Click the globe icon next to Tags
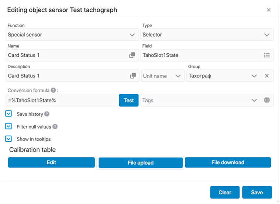 tap(267, 100)
